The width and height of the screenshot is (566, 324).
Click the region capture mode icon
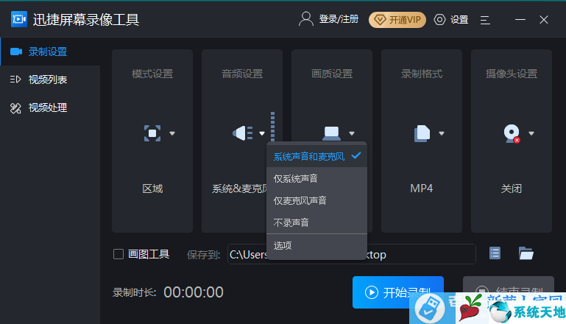152,133
